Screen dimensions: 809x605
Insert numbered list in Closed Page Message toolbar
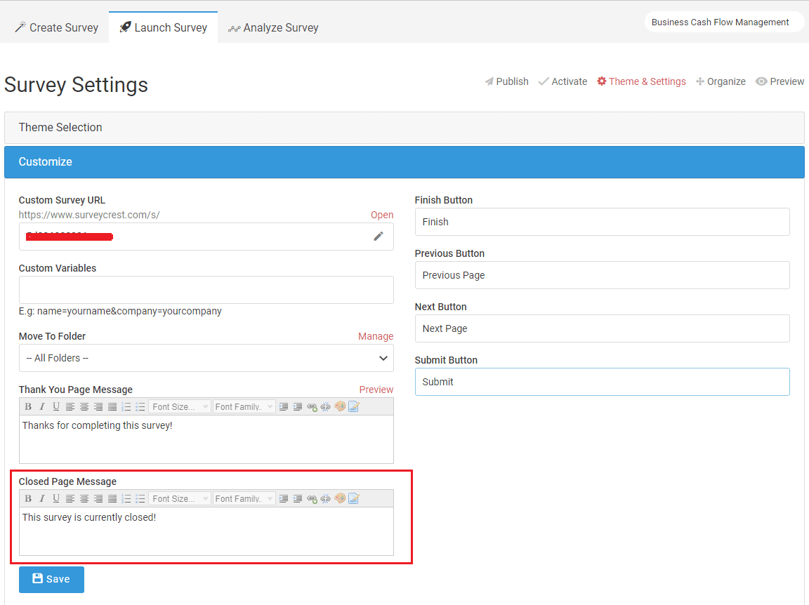[126, 499]
